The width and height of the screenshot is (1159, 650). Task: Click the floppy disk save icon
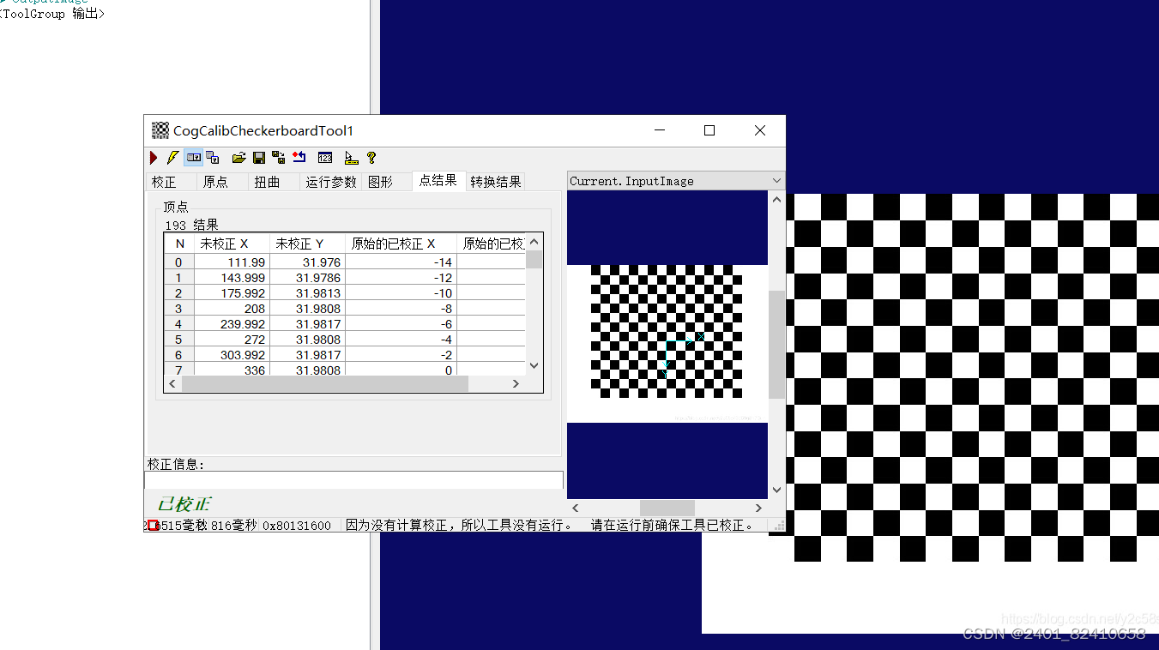[259, 158]
